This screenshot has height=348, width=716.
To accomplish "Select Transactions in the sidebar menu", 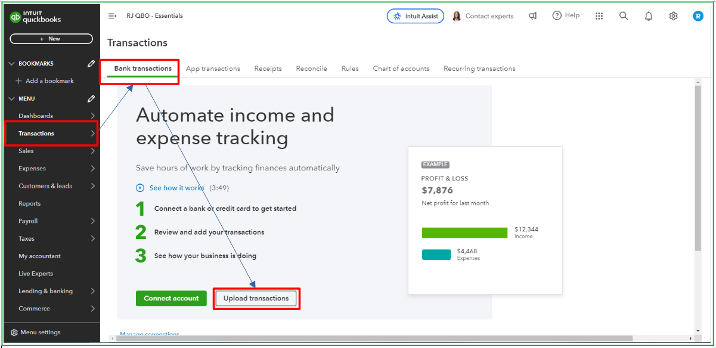I will 36,133.
